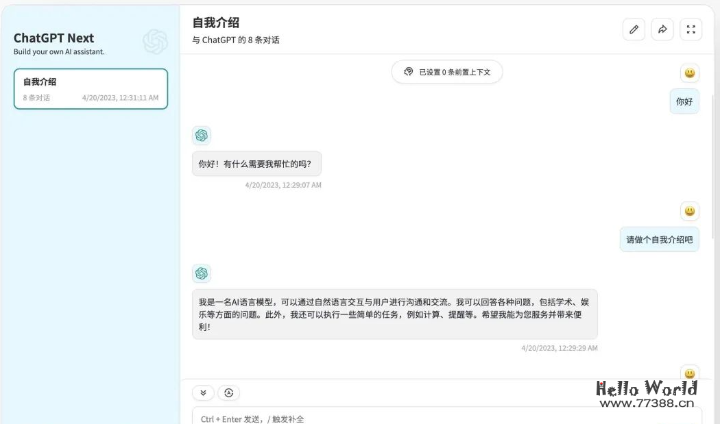
Task: Click the prompt-completion icon in the input toolbar
Action: [x=228, y=392]
